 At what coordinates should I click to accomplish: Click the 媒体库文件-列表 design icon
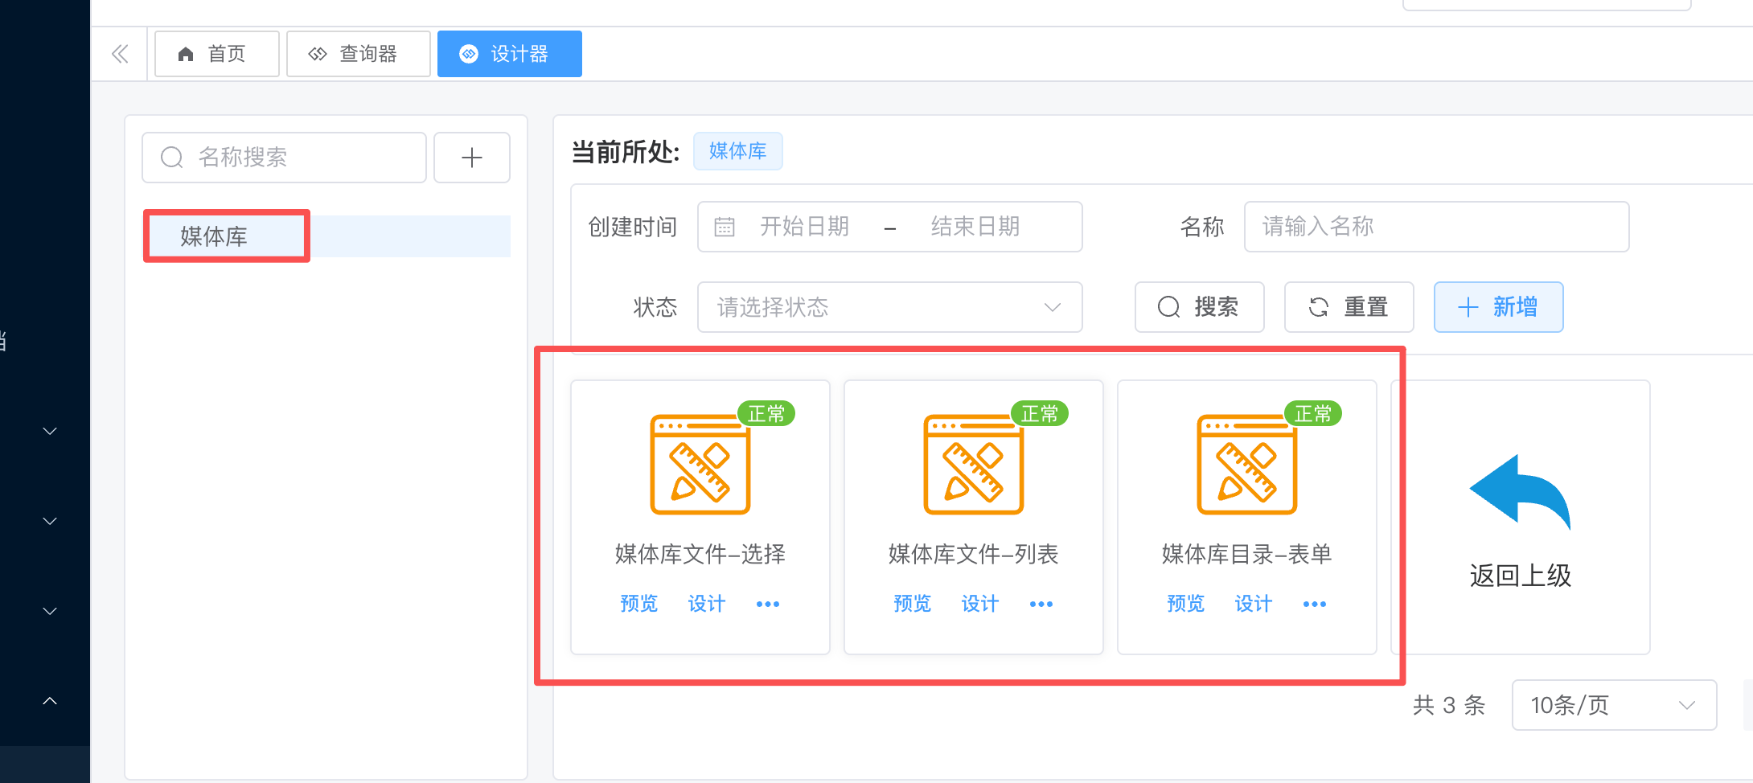[x=973, y=465]
